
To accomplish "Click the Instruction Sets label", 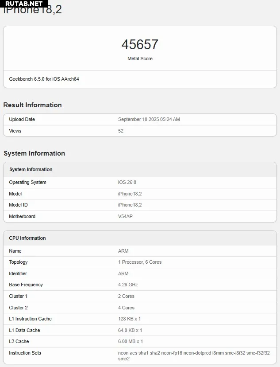I will point(25,353).
